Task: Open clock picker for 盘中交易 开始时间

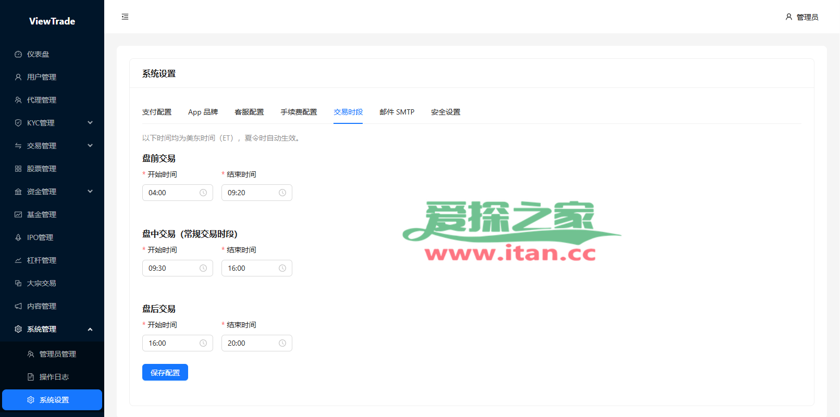Action: pos(203,268)
